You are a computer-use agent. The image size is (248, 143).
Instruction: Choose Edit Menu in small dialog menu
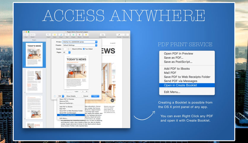pyautogui.click(x=71, y=118)
